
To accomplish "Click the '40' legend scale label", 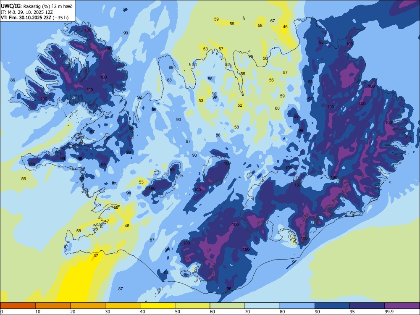I will [142, 312].
